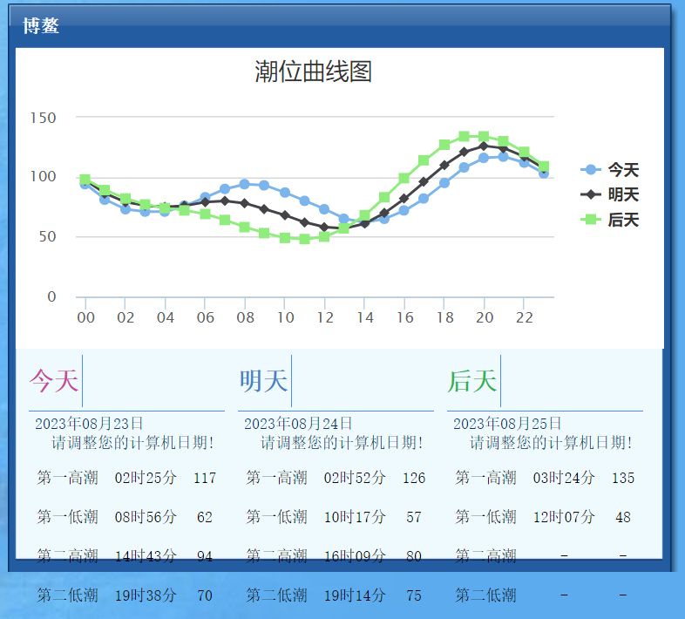
Task: Click the y-axis label 50
Action: pos(48,236)
